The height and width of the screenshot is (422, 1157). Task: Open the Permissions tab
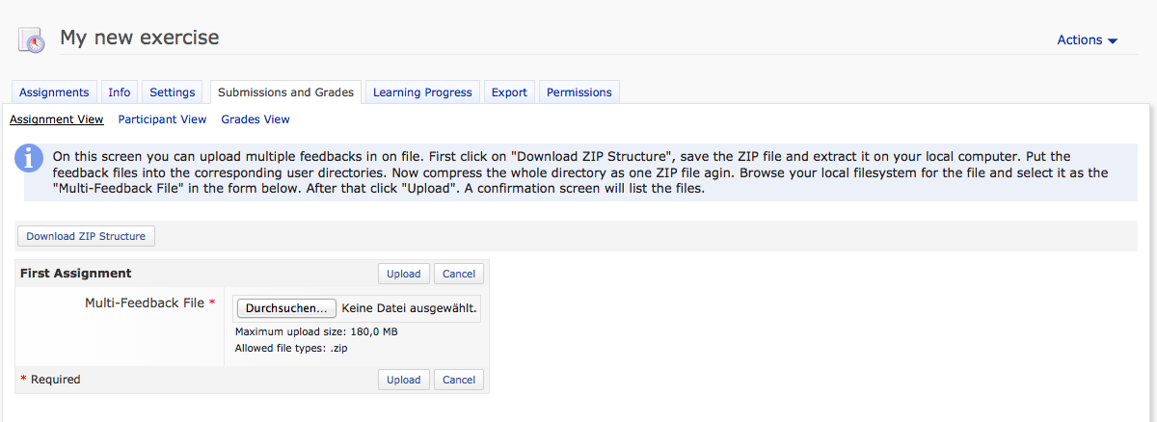[x=578, y=92]
